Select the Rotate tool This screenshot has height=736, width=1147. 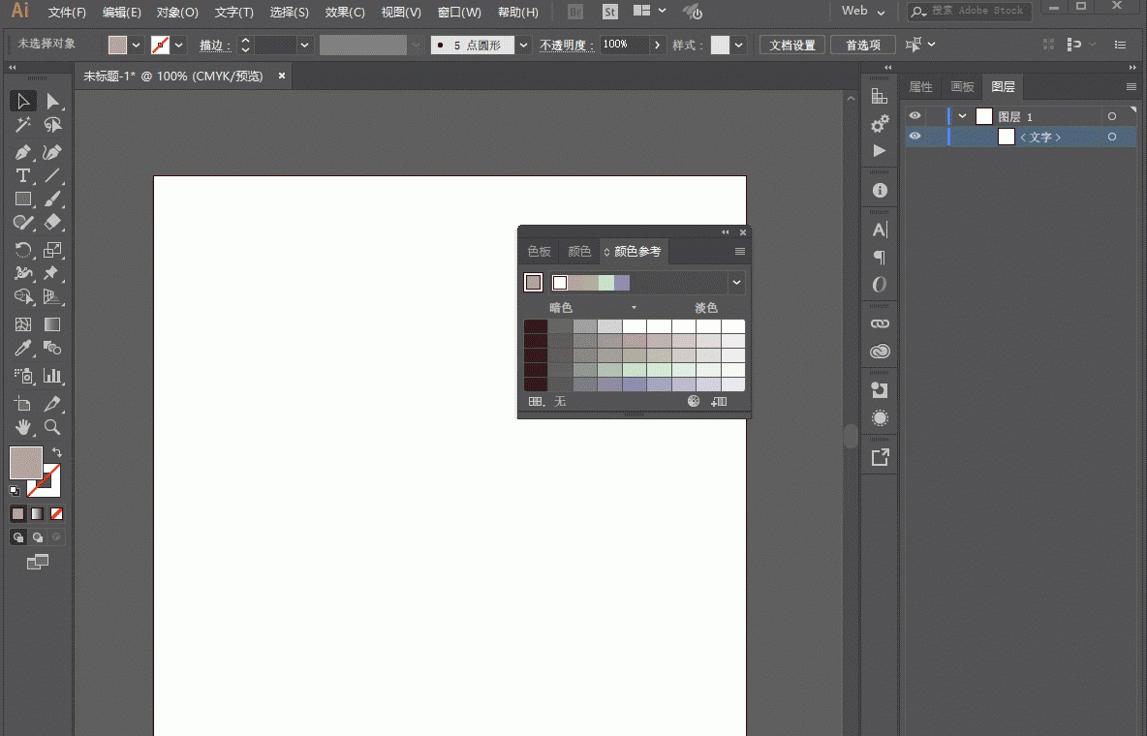click(x=22, y=250)
